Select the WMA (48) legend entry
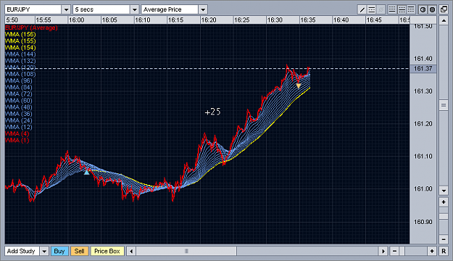 point(19,107)
